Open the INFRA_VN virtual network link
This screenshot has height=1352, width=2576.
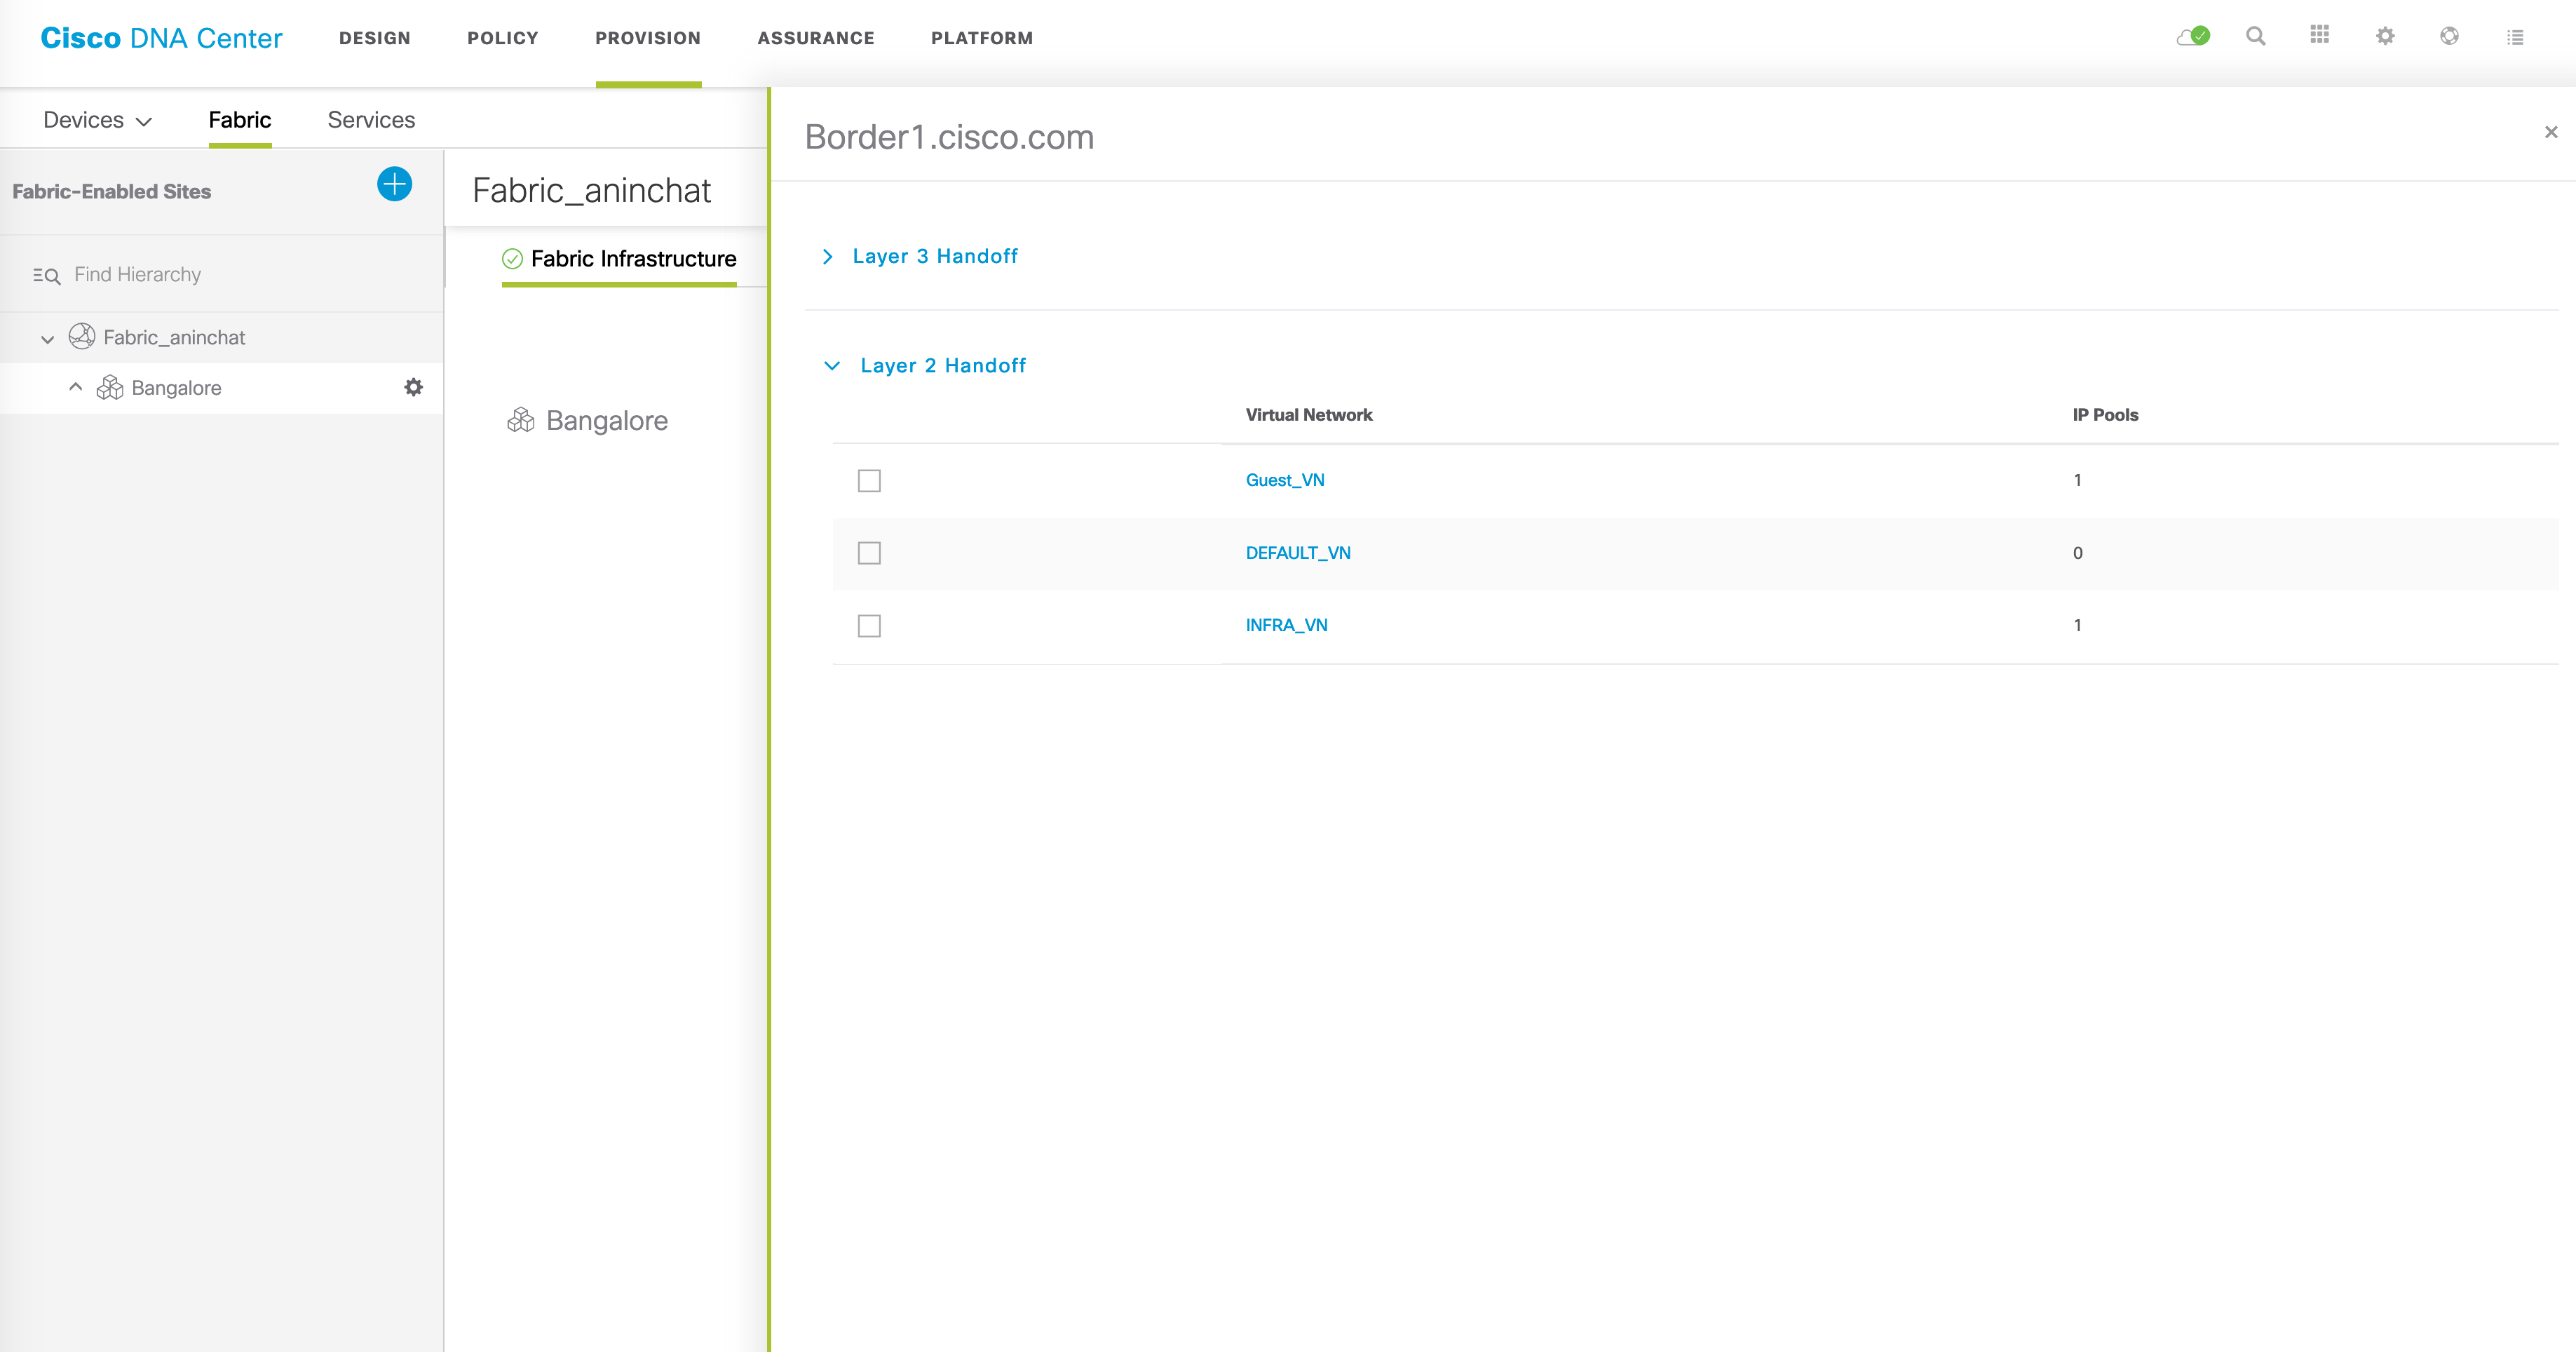point(1286,625)
